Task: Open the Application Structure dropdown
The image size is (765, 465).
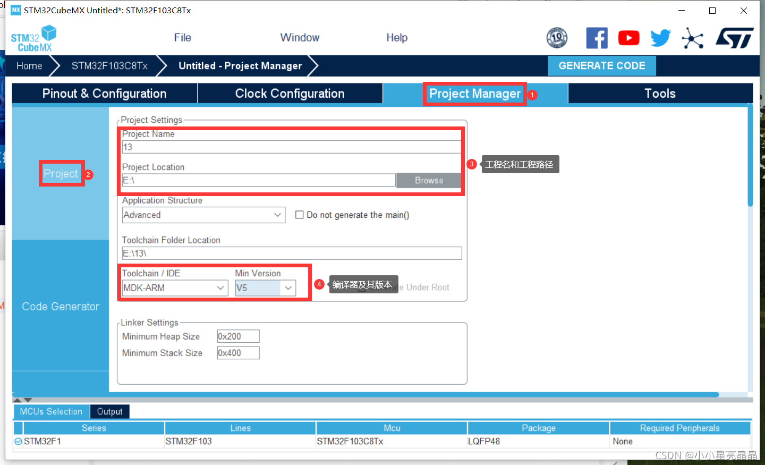Action: click(x=204, y=215)
